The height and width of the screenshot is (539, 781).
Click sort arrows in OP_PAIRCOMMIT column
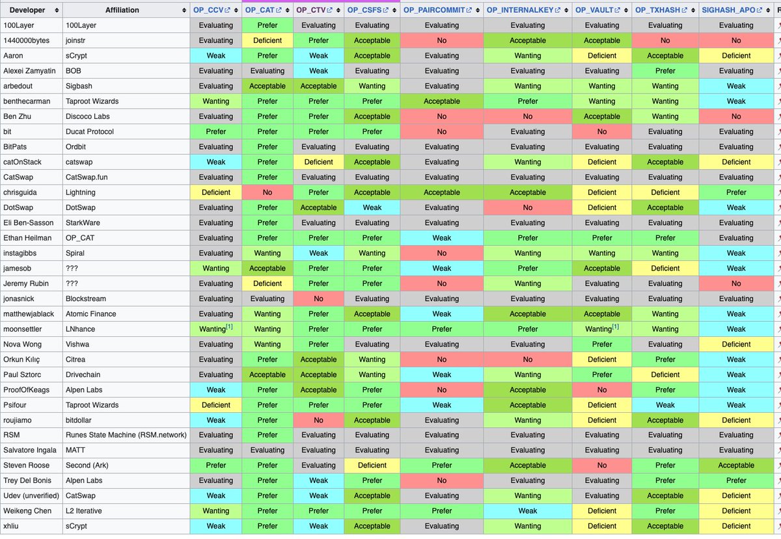click(x=478, y=10)
